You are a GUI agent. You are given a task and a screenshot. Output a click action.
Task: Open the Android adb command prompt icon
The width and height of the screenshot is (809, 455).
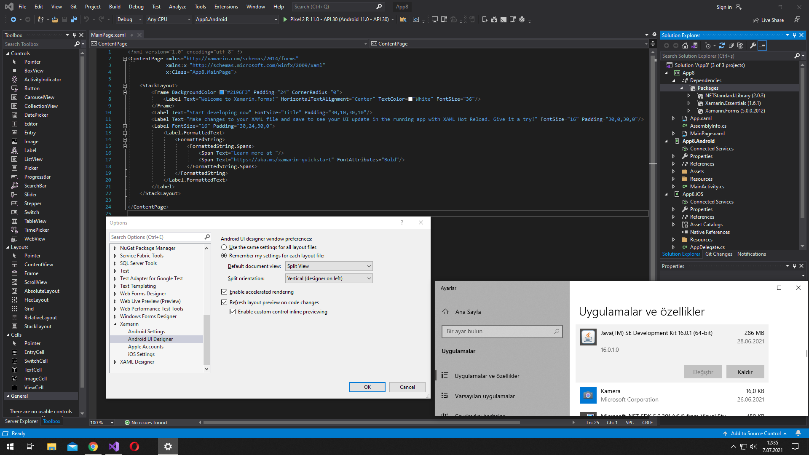click(503, 19)
